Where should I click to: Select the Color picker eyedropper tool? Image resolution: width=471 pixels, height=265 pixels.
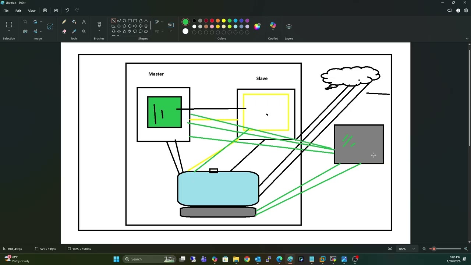tap(74, 31)
